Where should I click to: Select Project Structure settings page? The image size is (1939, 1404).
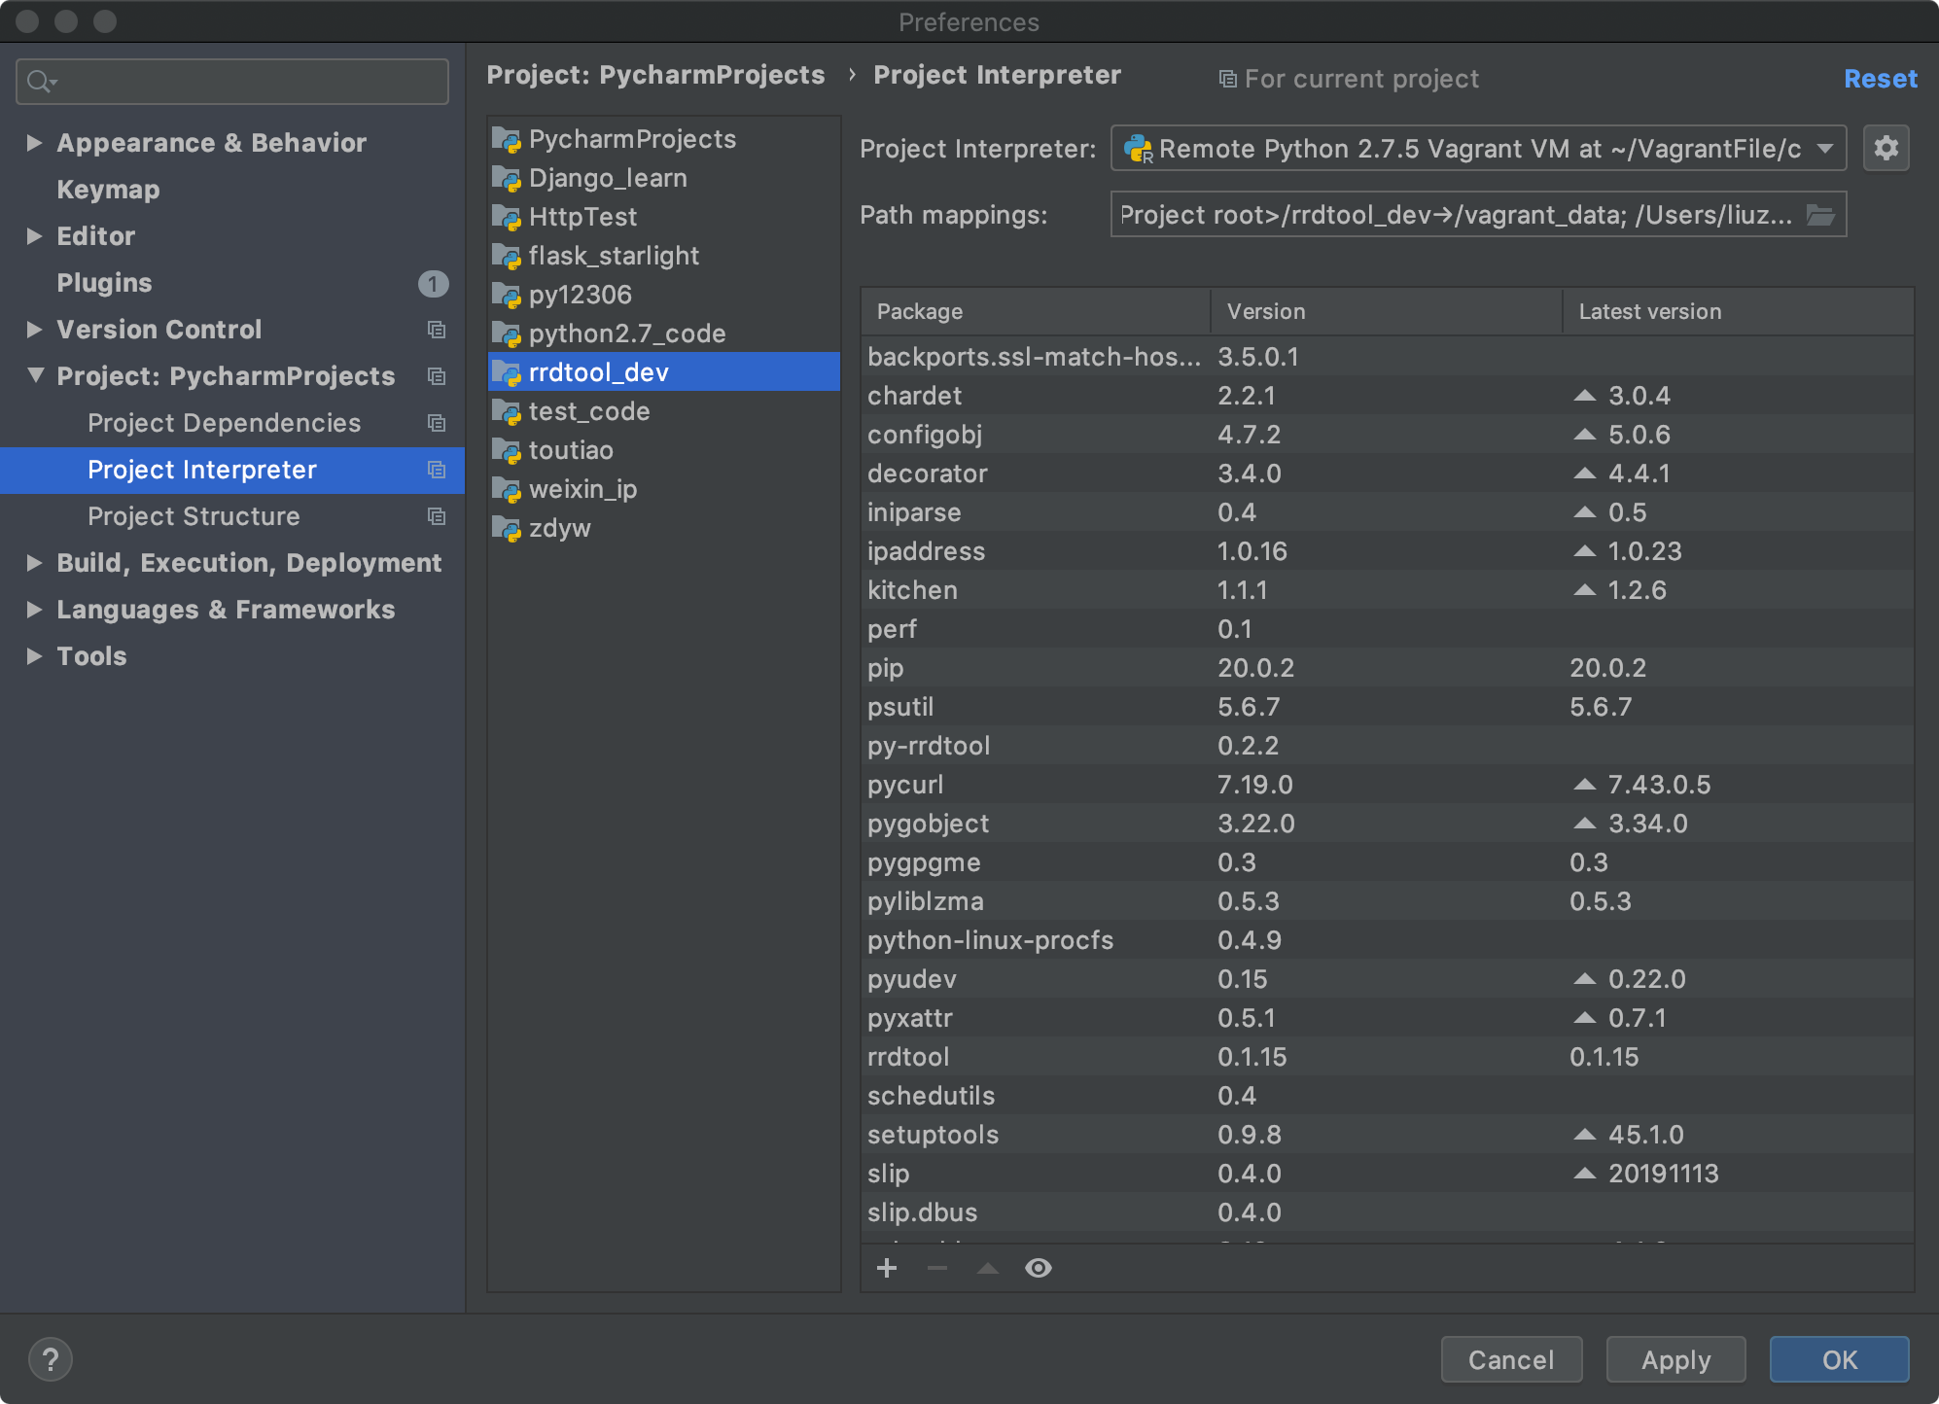pyautogui.click(x=194, y=516)
